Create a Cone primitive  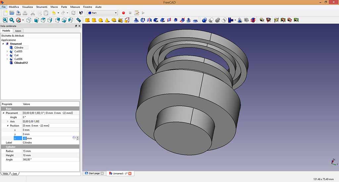[x=107, y=20]
